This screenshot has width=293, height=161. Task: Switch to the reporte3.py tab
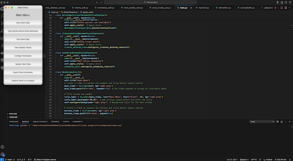click(203, 8)
